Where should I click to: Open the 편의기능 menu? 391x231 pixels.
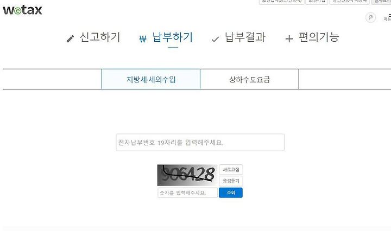319,37
